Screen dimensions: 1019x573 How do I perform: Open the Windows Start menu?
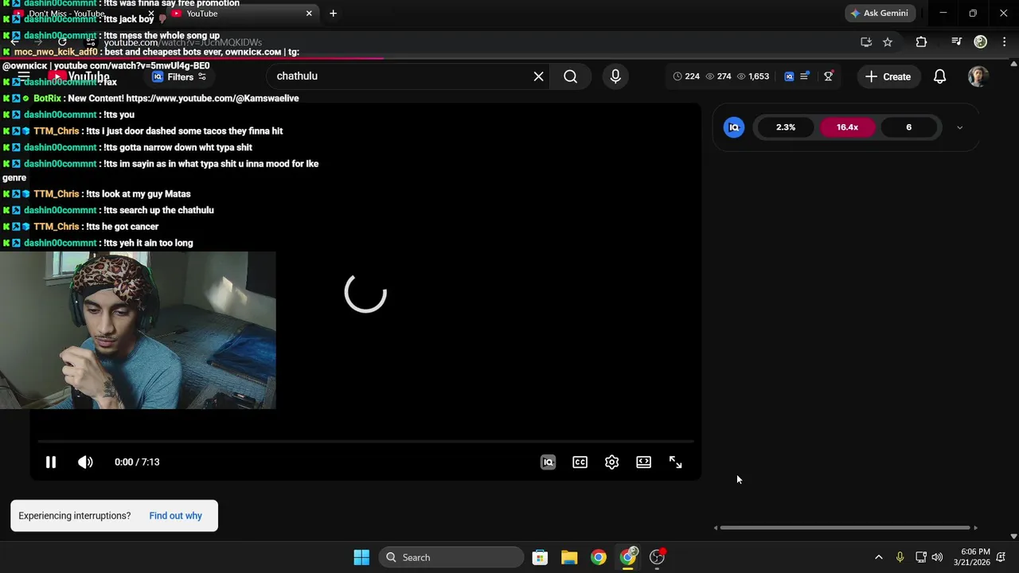coord(361,557)
